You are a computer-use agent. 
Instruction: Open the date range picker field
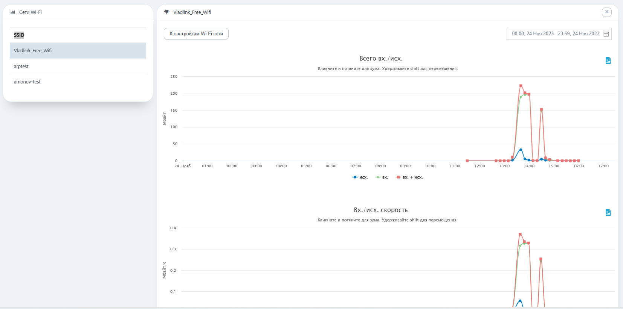click(559, 34)
